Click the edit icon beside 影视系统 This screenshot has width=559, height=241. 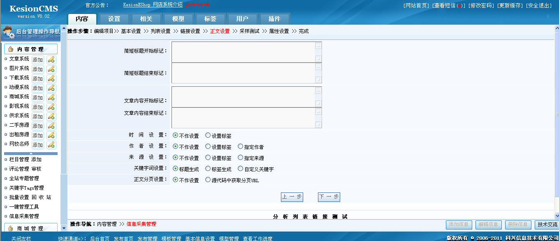51,107
